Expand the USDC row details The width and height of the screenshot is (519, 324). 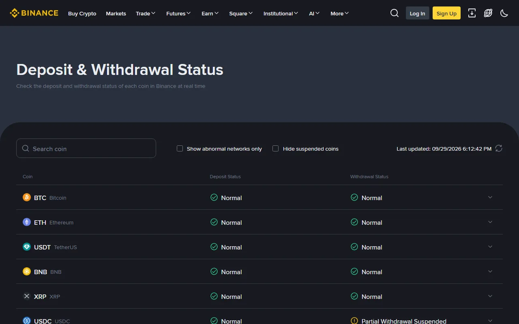pos(490,321)
